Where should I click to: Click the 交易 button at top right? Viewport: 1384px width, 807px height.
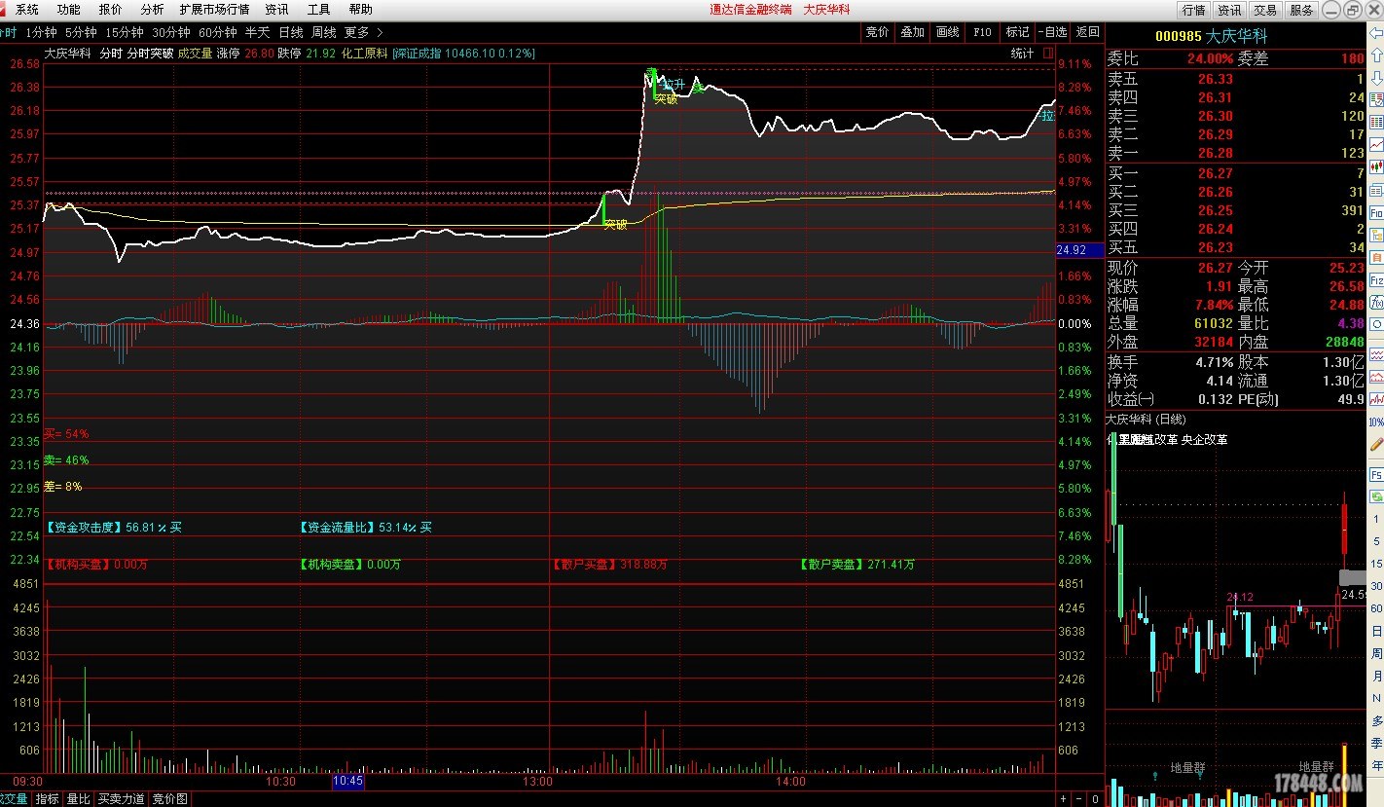pyautogui.click(x=1265, y=10)
